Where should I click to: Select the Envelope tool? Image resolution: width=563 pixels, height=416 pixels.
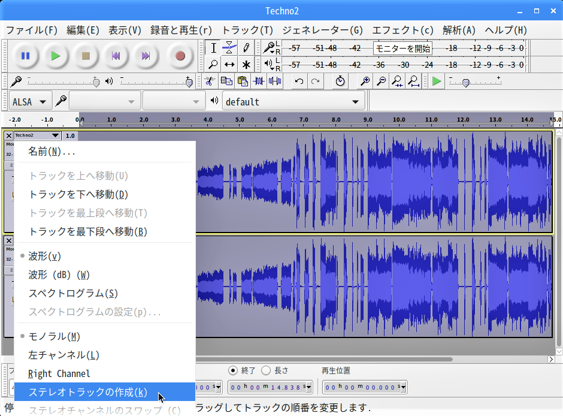pos(229,48)
